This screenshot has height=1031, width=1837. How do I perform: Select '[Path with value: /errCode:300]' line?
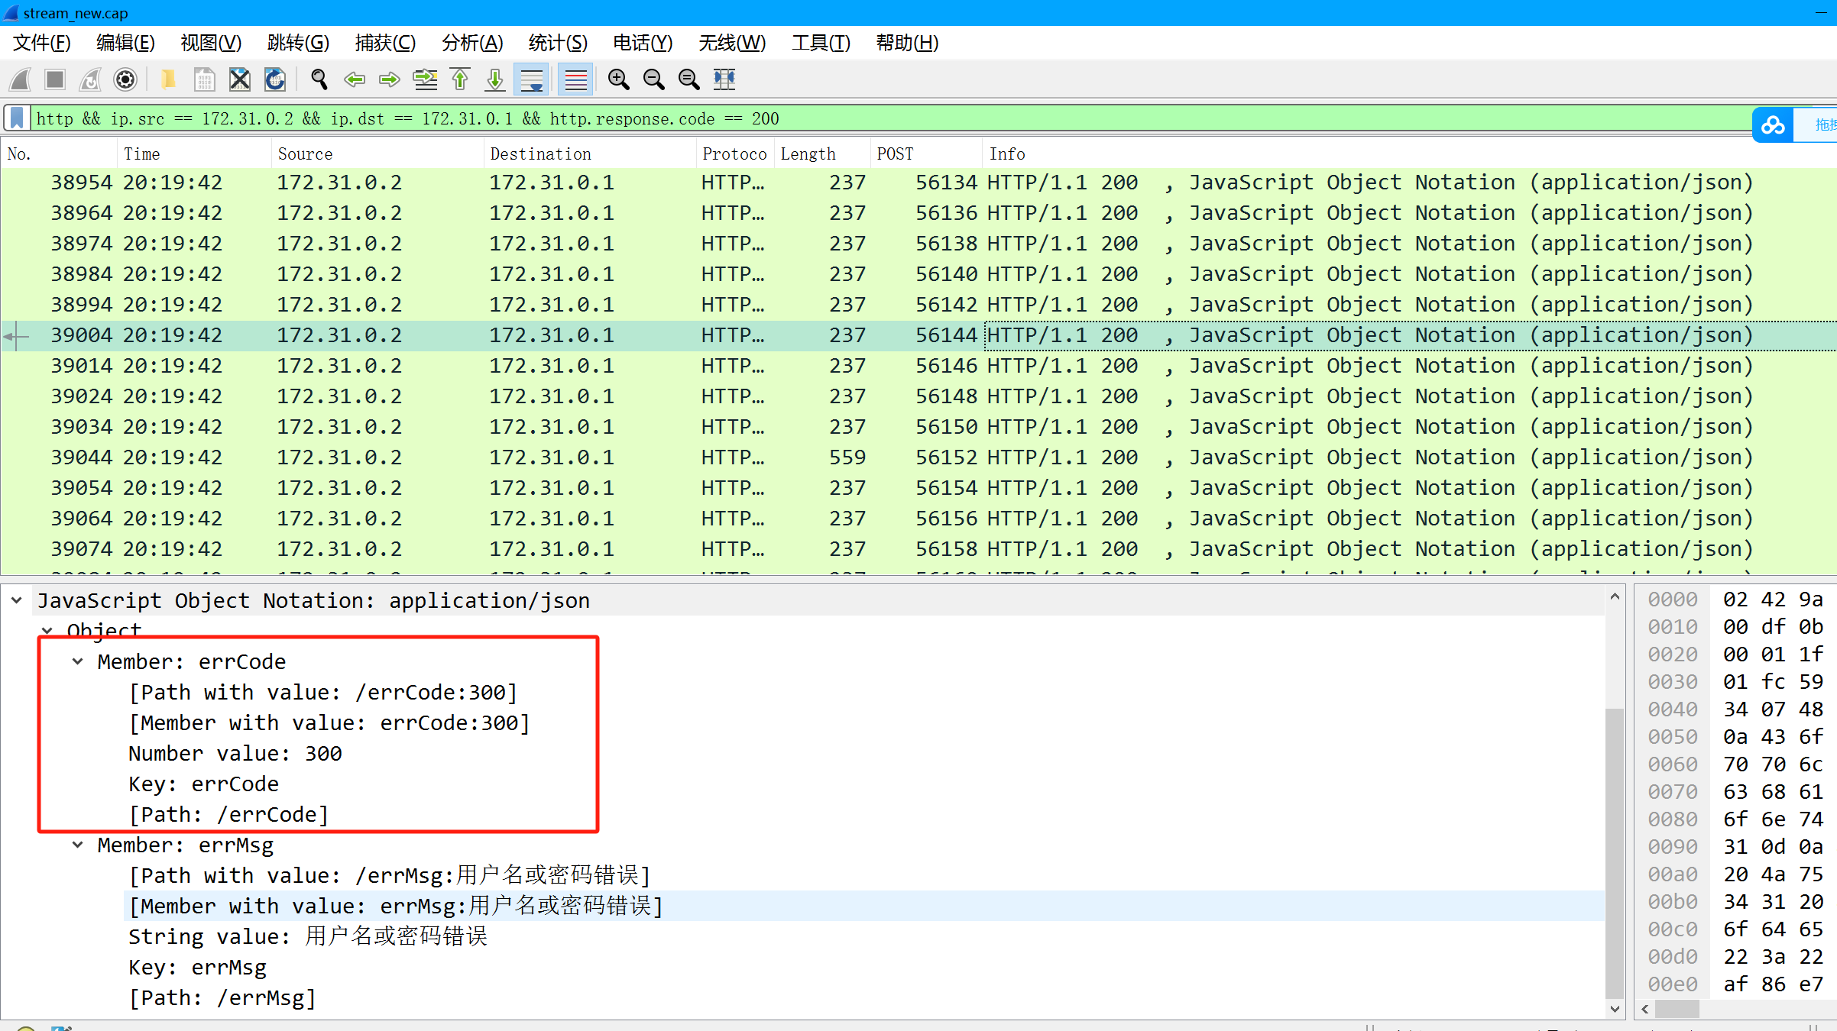coord(323,693)
